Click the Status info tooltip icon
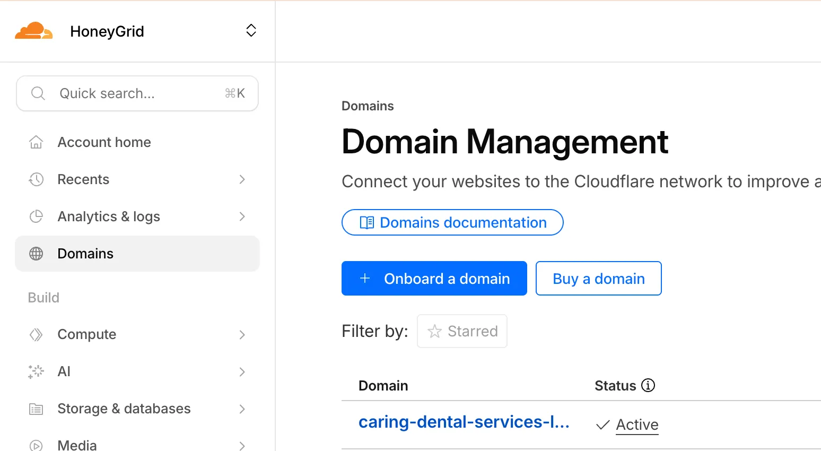Image resolution: width=821 pixels, height=451 pixels. (x=648, y=385)
